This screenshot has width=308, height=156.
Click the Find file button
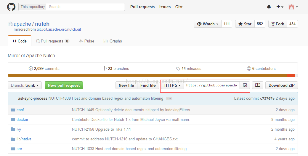tap(148, 86)
